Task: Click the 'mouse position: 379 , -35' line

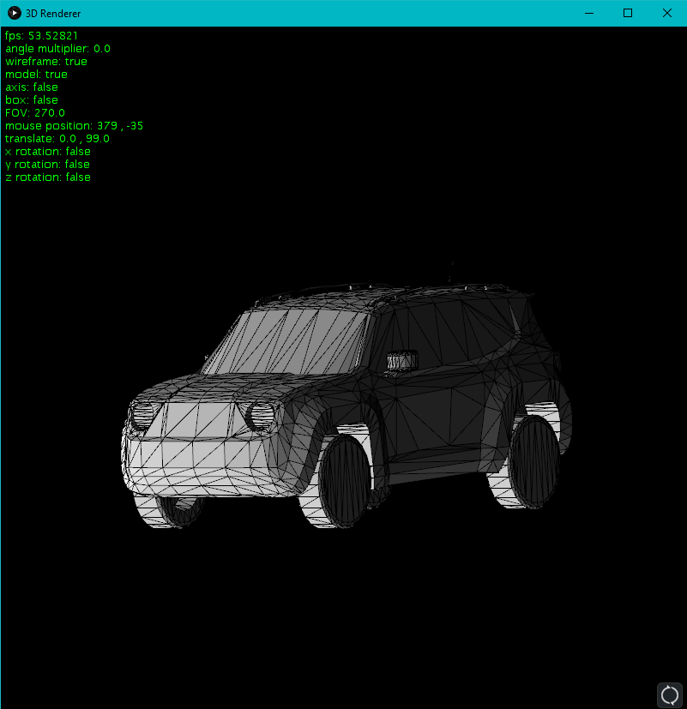Action: click(74, 126)
